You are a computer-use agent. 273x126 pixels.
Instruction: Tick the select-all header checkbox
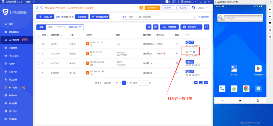click(x=38, y=35)
